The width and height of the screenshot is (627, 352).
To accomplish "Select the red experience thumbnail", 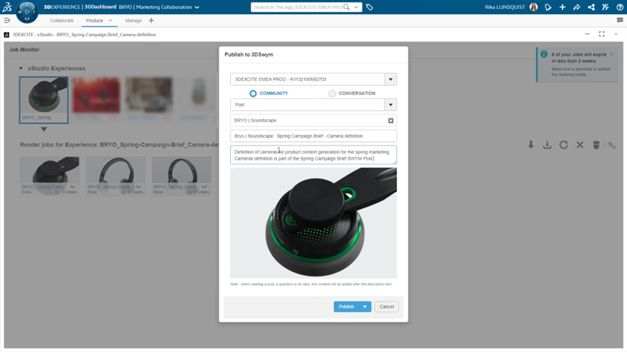I will (96, 95).
